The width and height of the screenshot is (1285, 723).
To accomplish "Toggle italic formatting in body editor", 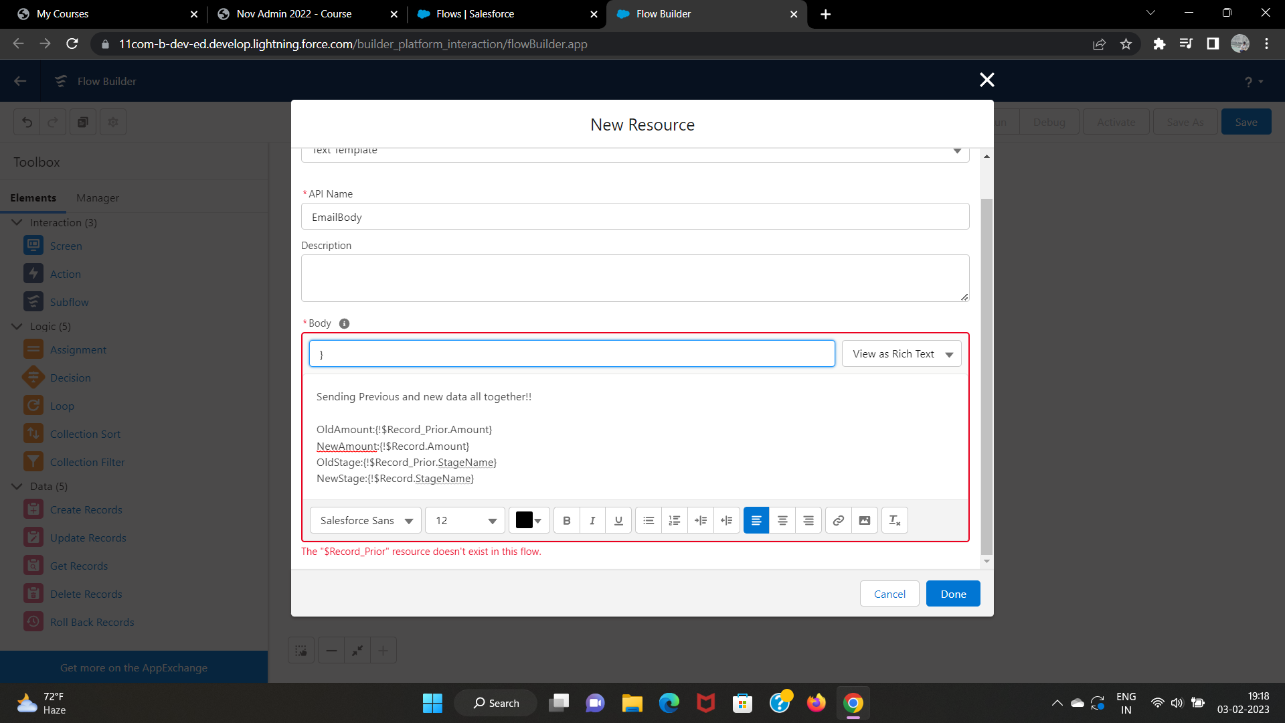I will [x=592, y=521].
